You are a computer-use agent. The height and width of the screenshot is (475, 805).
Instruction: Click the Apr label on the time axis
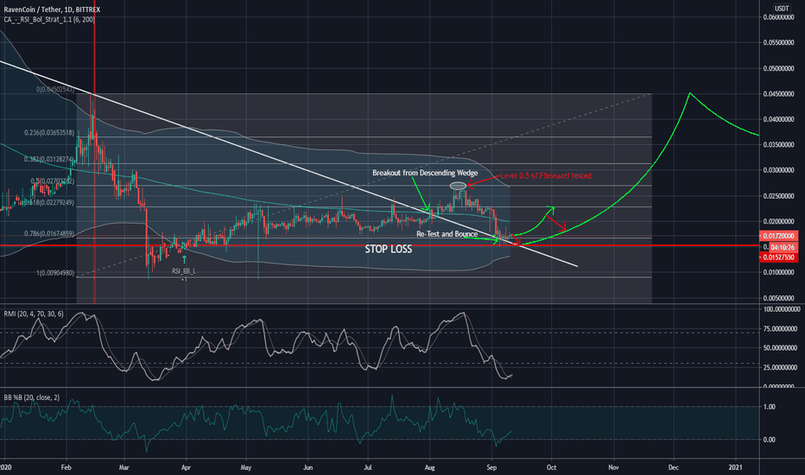point(186,468)
